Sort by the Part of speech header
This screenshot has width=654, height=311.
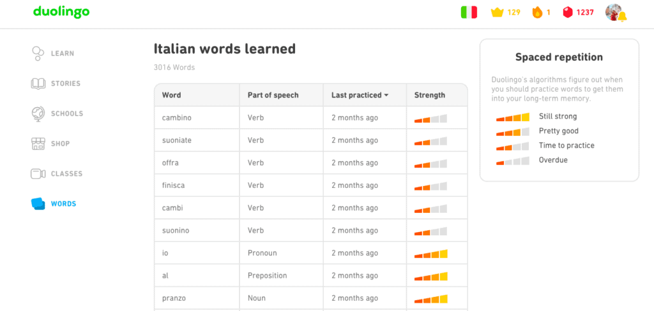273,95
